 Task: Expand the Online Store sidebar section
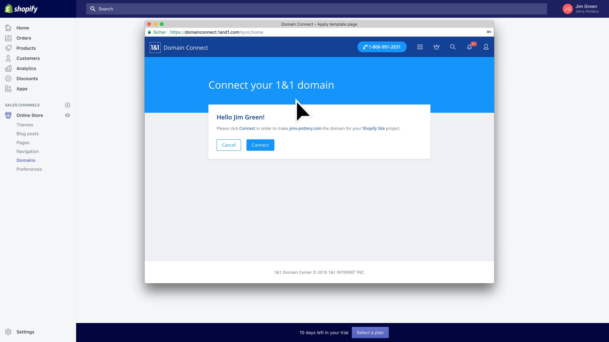[30, 115]
